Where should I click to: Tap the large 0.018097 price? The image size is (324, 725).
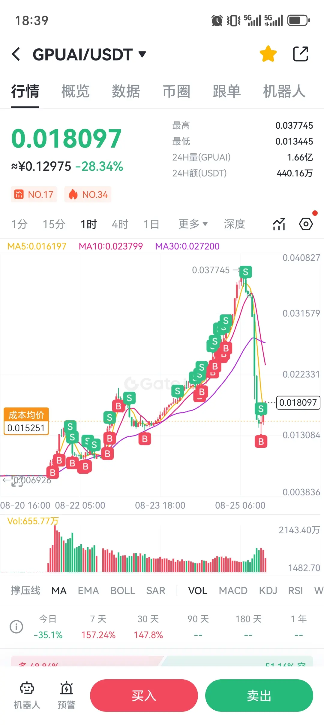coord(66,139)
